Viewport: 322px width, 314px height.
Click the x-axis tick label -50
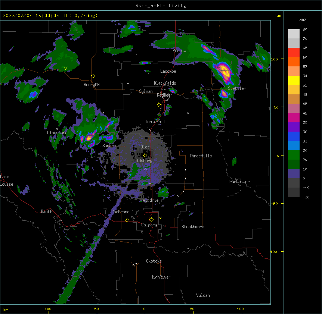(x=95, y=309)
